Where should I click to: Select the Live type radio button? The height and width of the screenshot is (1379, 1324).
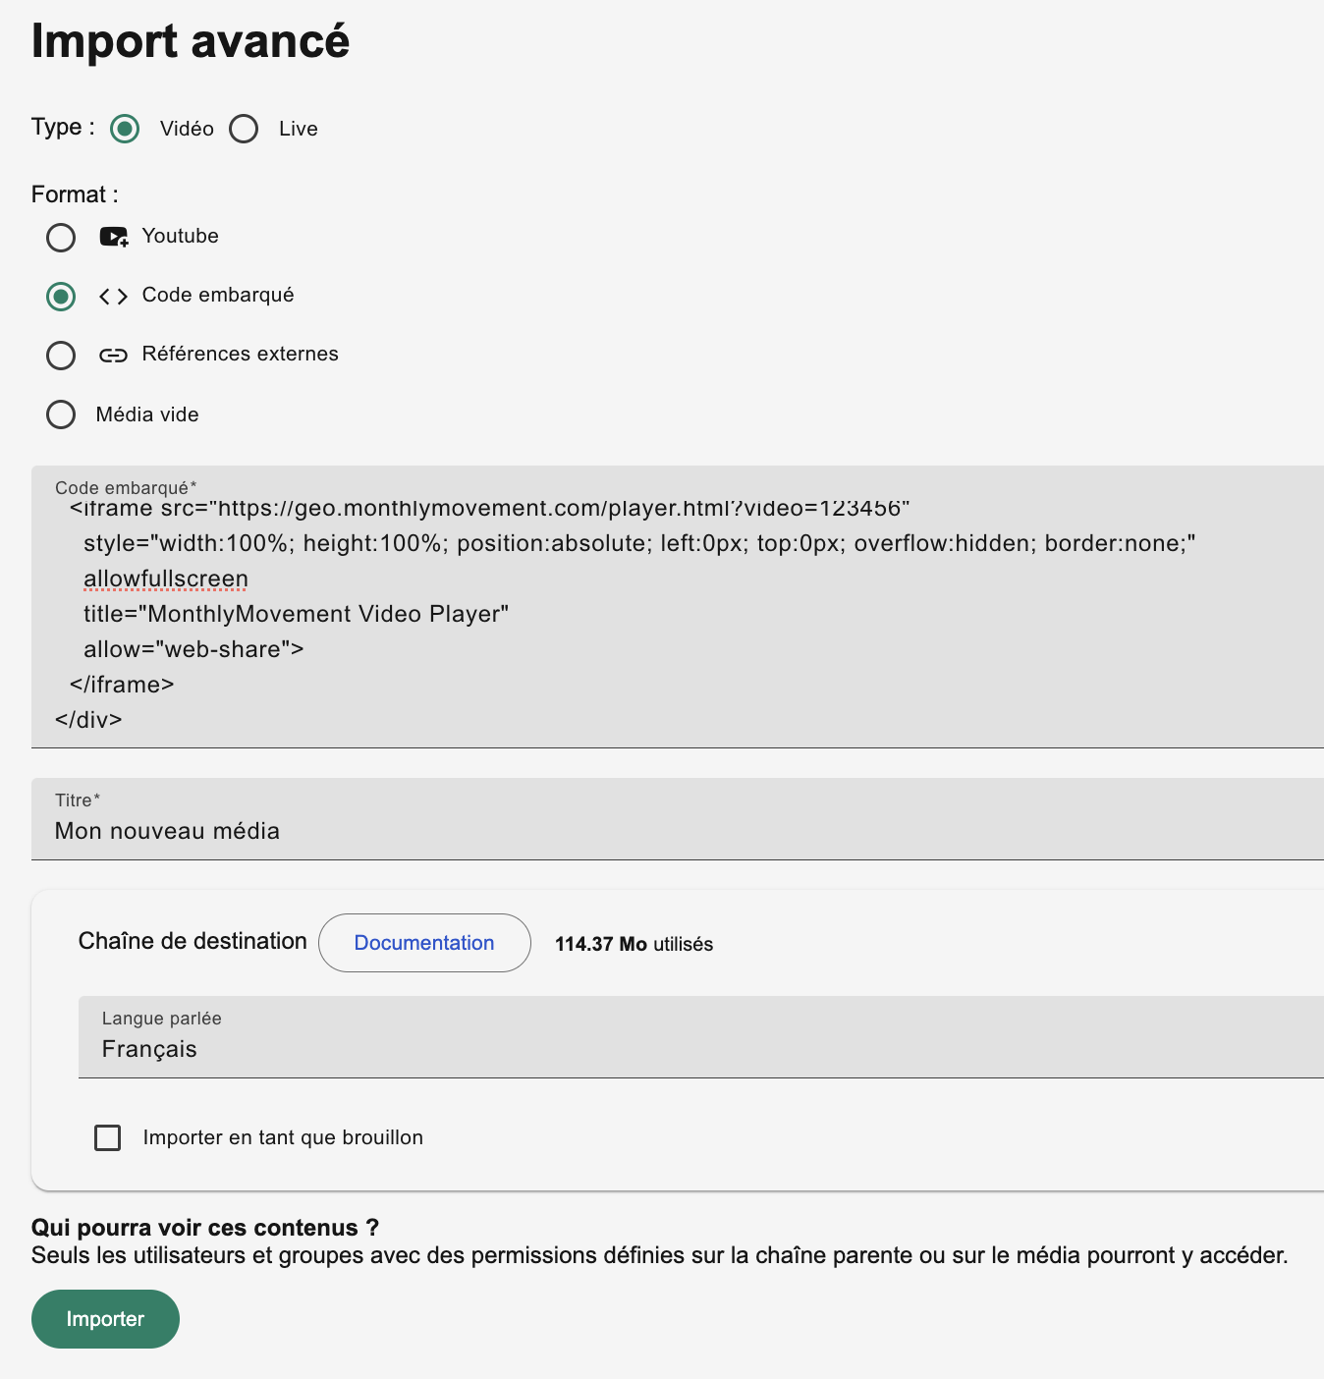click(244, 129)
